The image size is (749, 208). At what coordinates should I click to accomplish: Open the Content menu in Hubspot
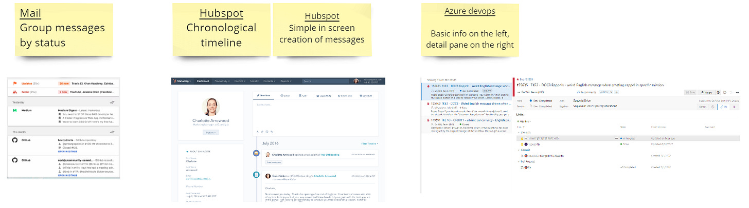240,81
